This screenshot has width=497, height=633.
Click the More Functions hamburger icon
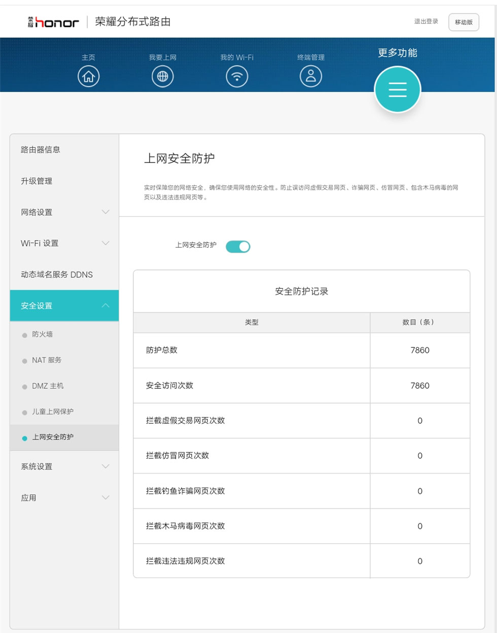[397, 89]
